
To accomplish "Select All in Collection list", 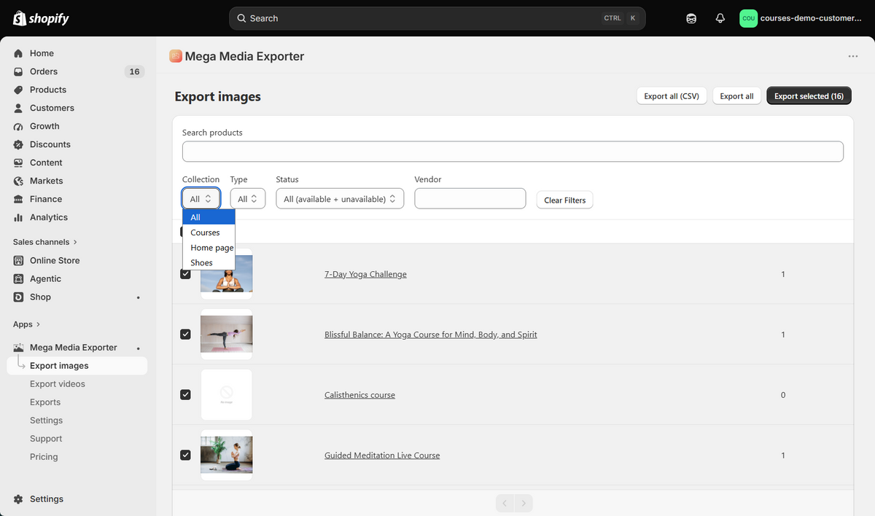I will coord(209,217).
